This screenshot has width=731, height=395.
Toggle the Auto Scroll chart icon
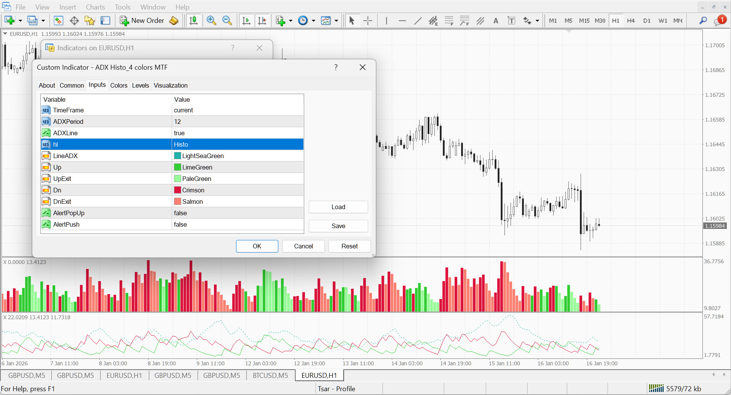coord(246,21)
